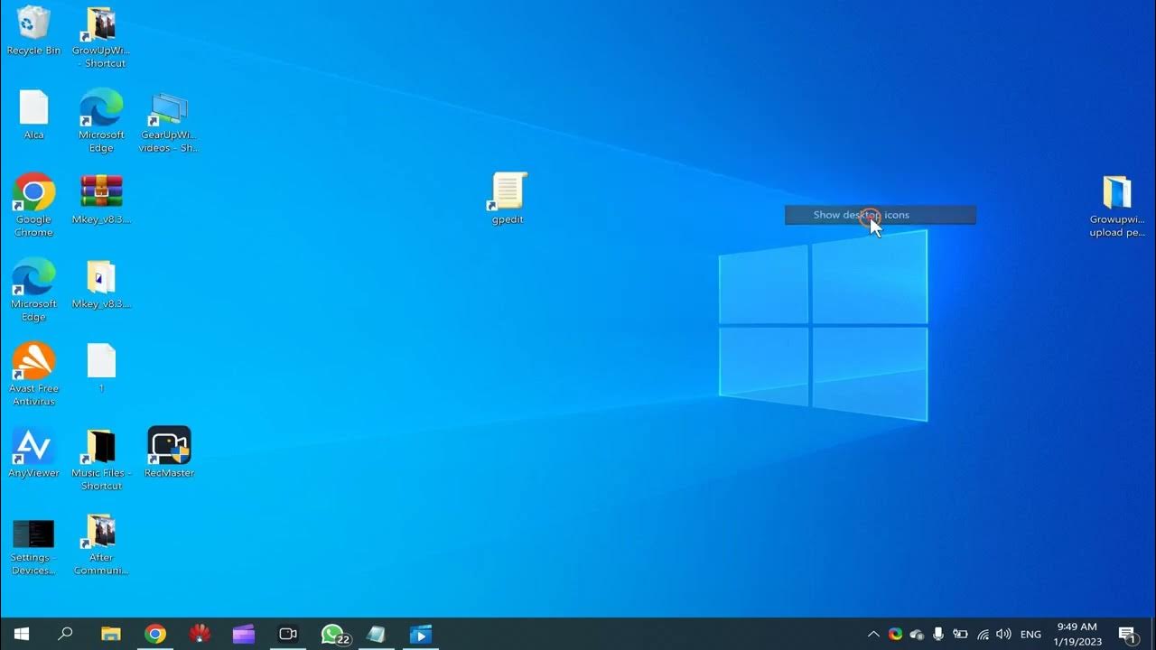This screenshot has height=650, width=1156.
Task: Open the volume speaker tray icon
Action: pyautogui.click(x=1003, y=634)
